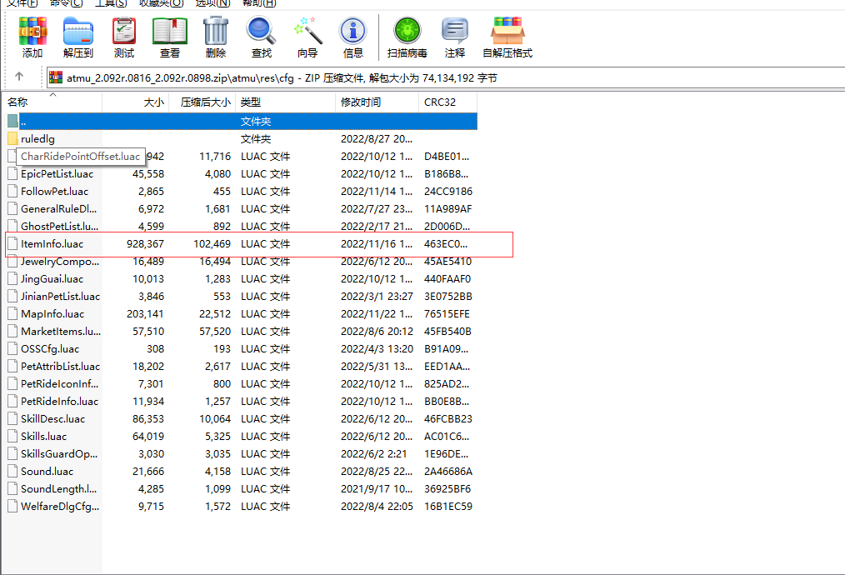Sort by Packed Size (压缩后大小) column header
This screenshot has height=575, width=845.
[x=202, y=102]
